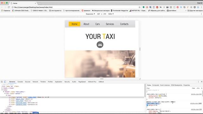
Task: Open the Properties tab
Action: tap(187, 85)
